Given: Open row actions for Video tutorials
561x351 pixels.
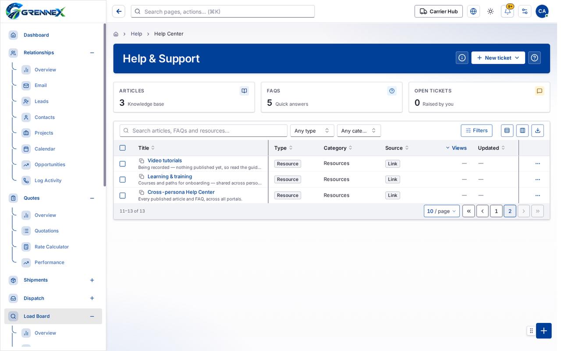Looking at the screenshot, I should [538, 164].
